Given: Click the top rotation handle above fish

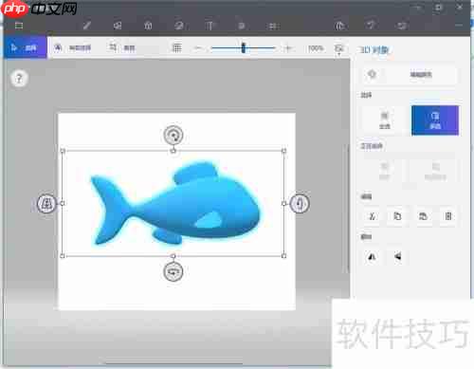Looking at the screenshot, I should coord(173,136).
